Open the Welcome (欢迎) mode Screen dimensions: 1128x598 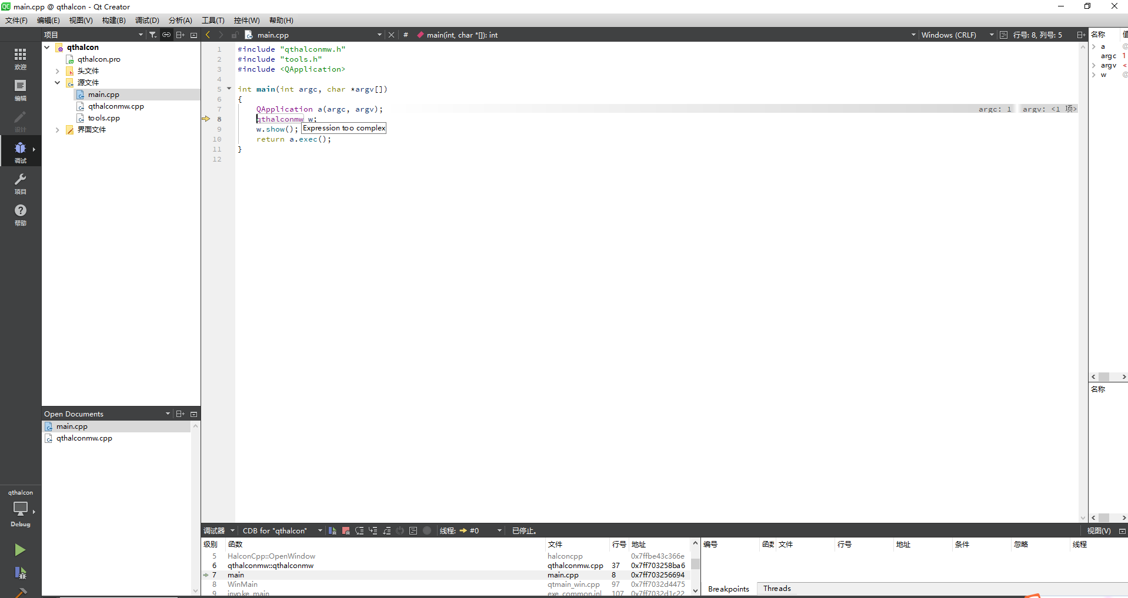pos(21,59)
